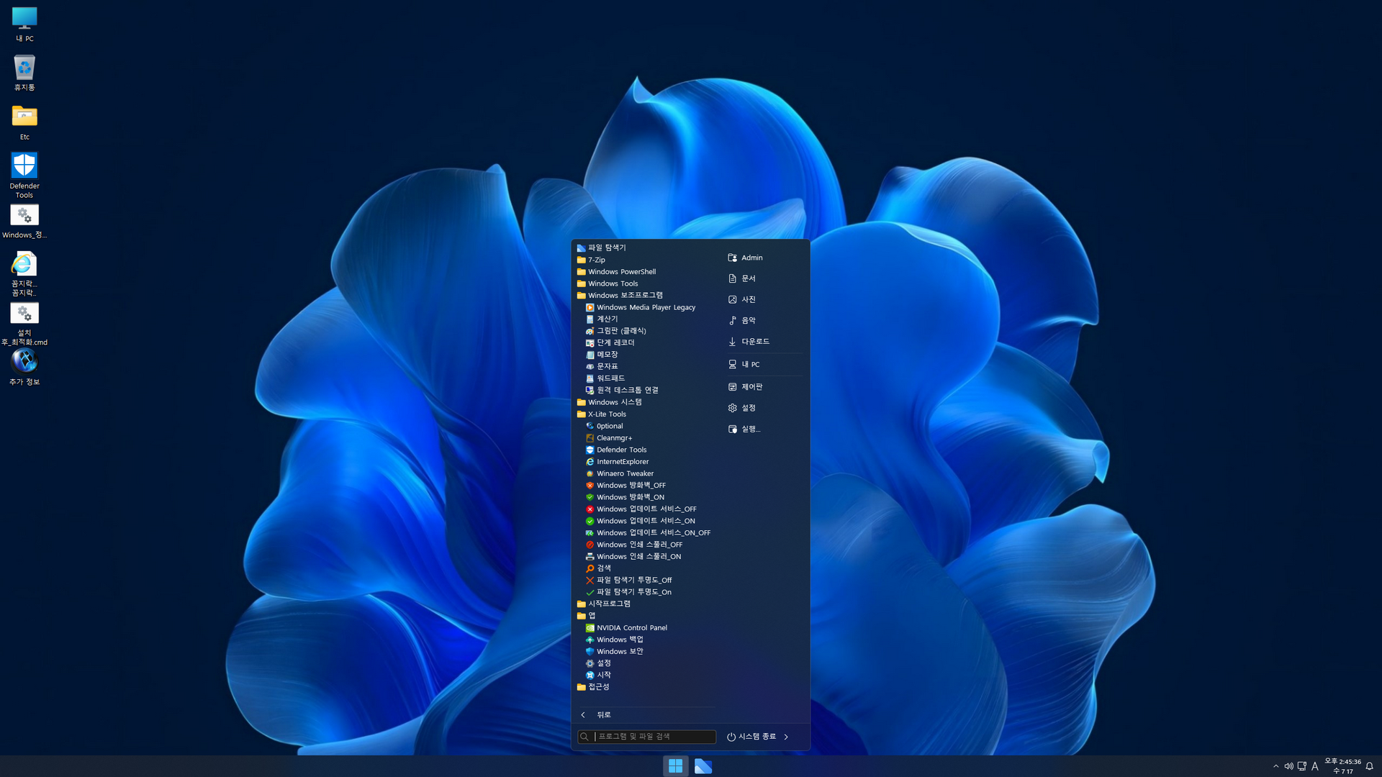Viewport: 1382px width, 777px height.
Task: Collapse the X-Lite Tools folder
Action: pos(606,414)
